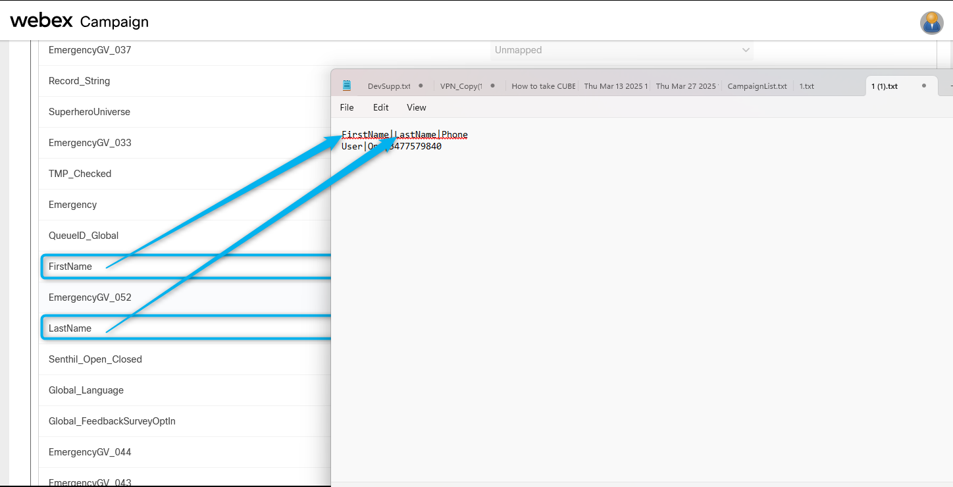Switch to the CampaignList.txt tab
Screen dimensions: 953x487
point(757,86)
